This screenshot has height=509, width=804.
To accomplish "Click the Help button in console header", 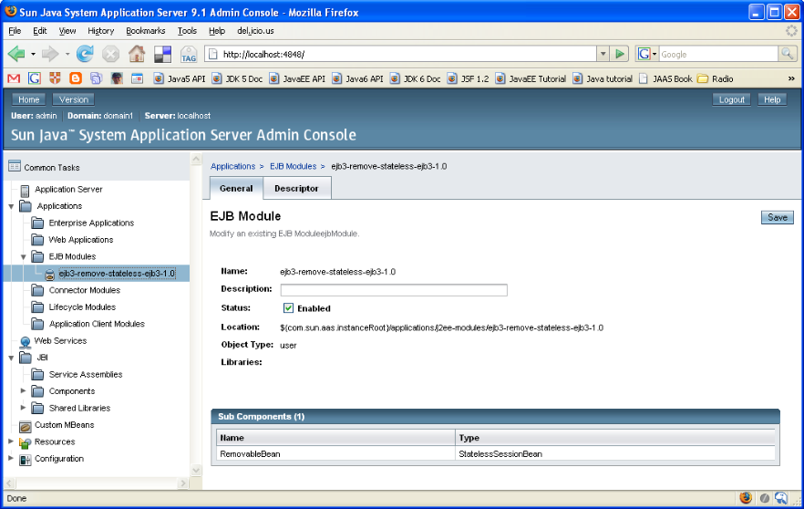I will 772,99.
